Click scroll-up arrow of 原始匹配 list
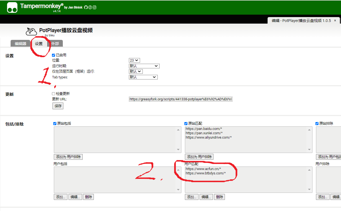This screenshot has width=341, height=211. (x=309, y=130)
